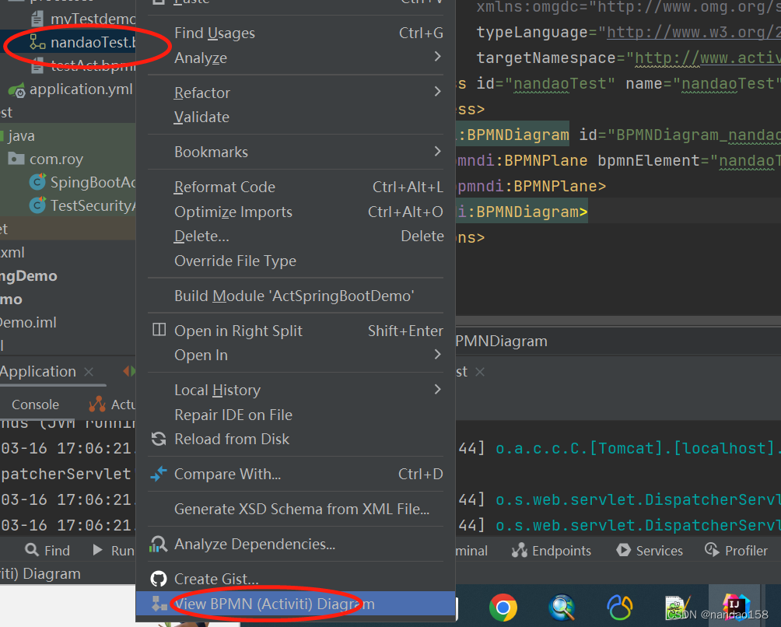Click Create Gist menu entry

[296, 579]
